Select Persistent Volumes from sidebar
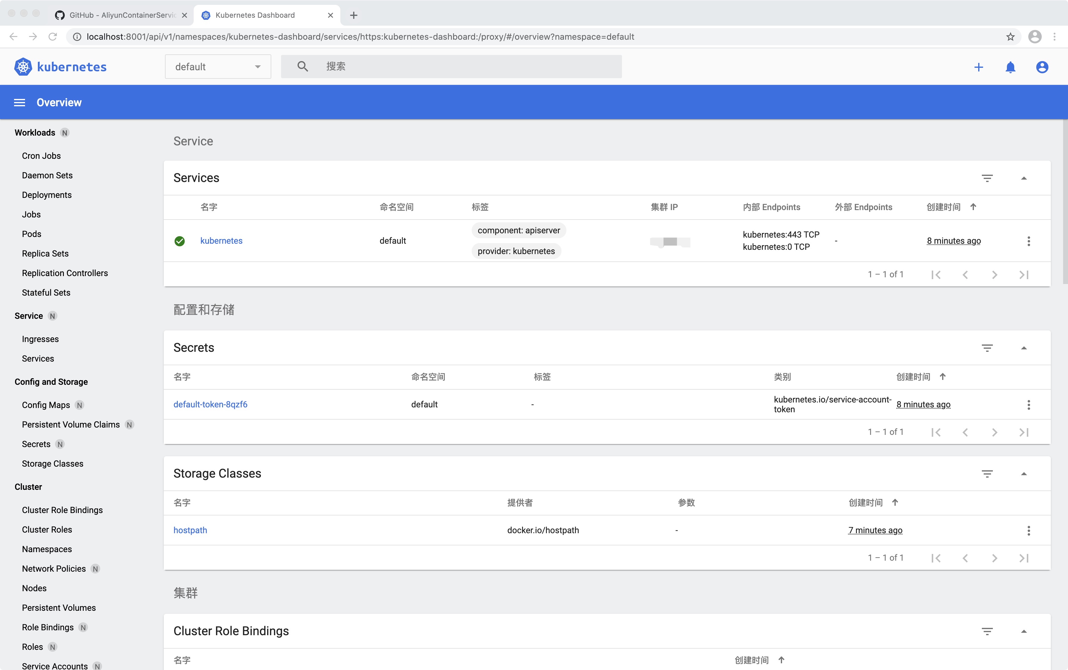Image resolution: width=1068 pixels, height=670 pixels. click(59, 607)
